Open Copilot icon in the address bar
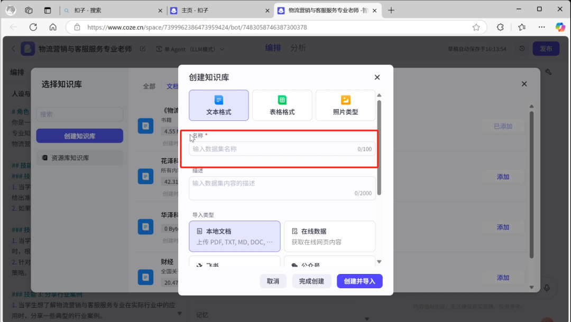Image resolution: width=571 pixels, height=322 pixels. 559,27
